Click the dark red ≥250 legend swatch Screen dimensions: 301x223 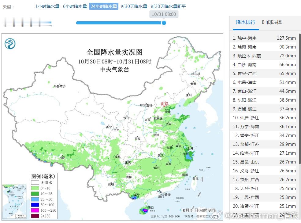[35, 215]
